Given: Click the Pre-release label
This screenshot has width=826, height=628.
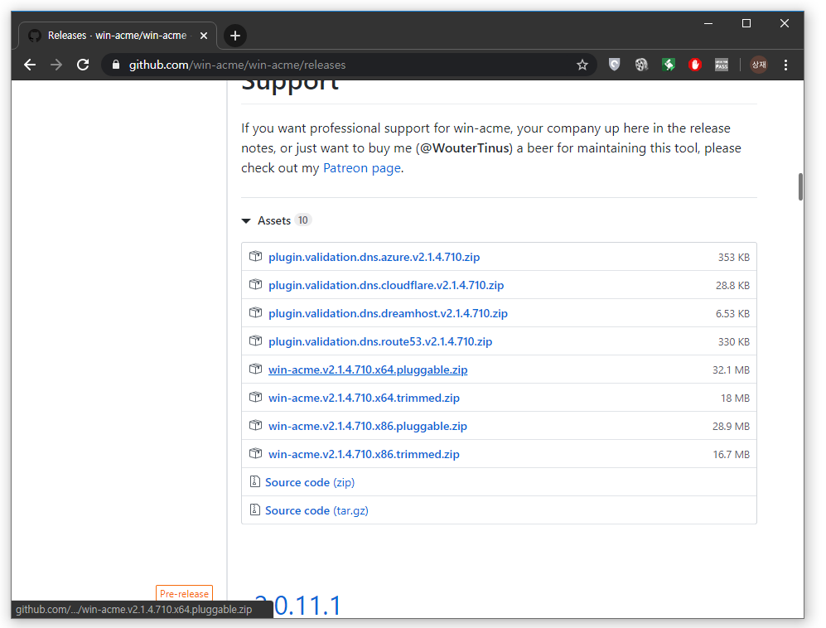Looking at the screenshot, I should click(x=185, y=593).
